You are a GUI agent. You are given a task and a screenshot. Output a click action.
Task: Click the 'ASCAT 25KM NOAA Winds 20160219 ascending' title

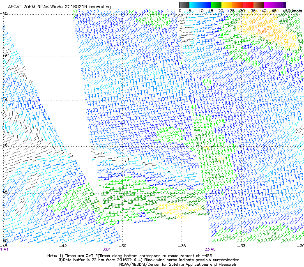pos(59,7)
